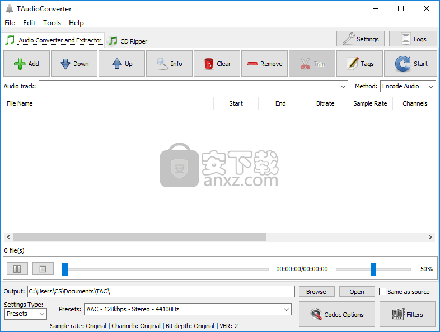This screenshot has height=332, width=440.
Task: Click the Browse output folder button
Action: tap(316, 292)
